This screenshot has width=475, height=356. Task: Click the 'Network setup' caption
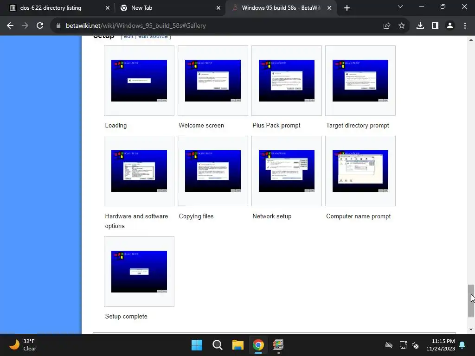click(x=272, y=216)
